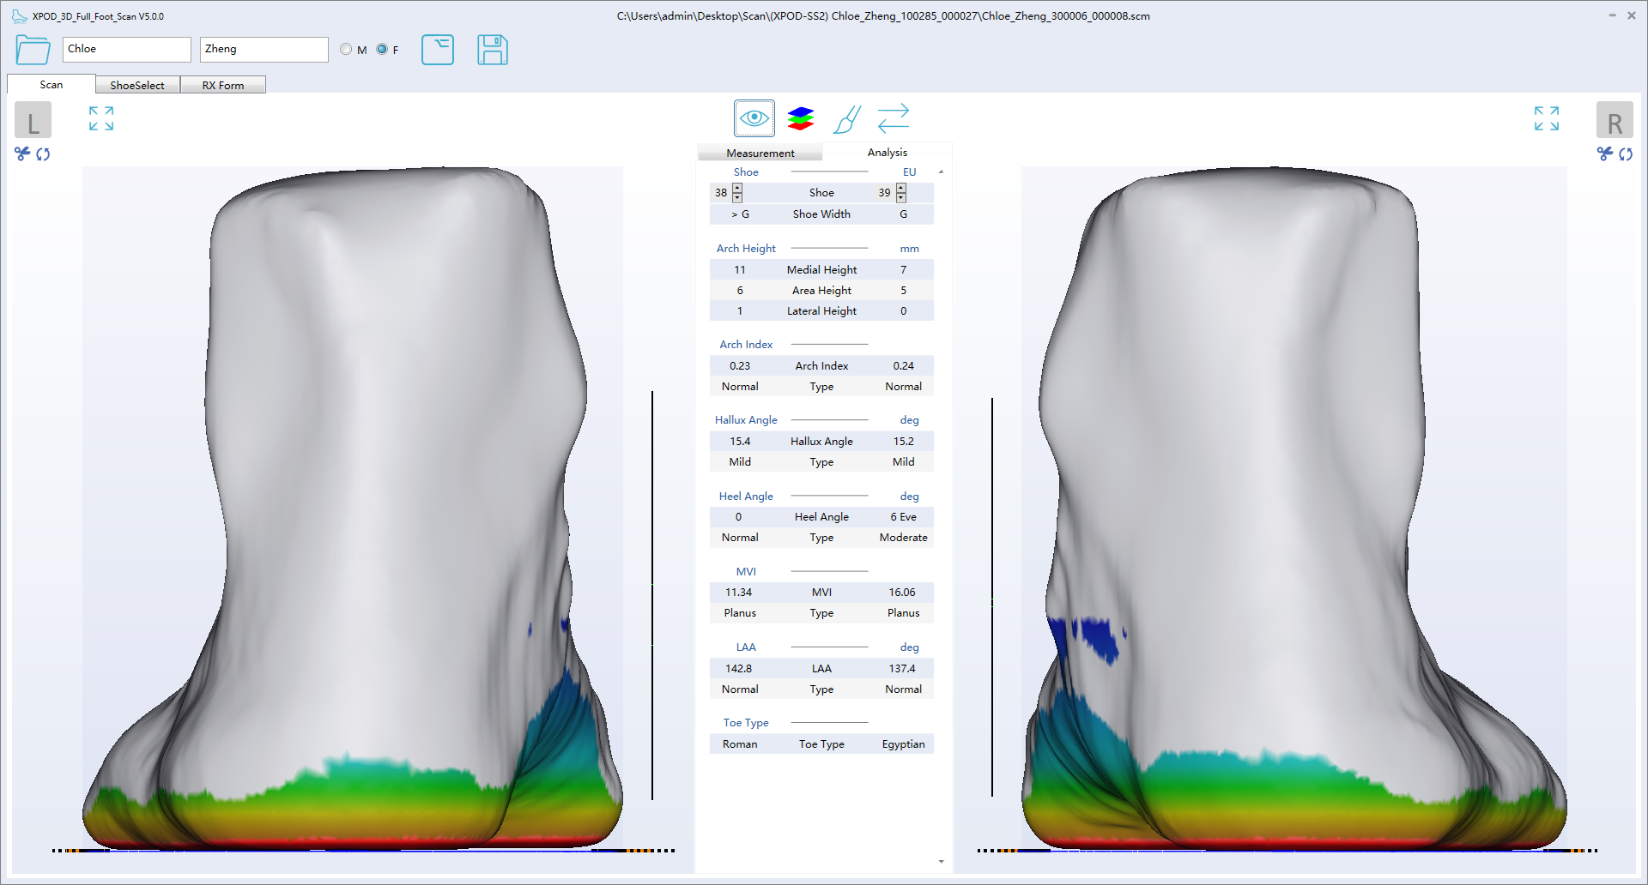Decrease the right shoe size 39 stepper
The height and width of the screenshot is (885, 1648).
(900, 197)
